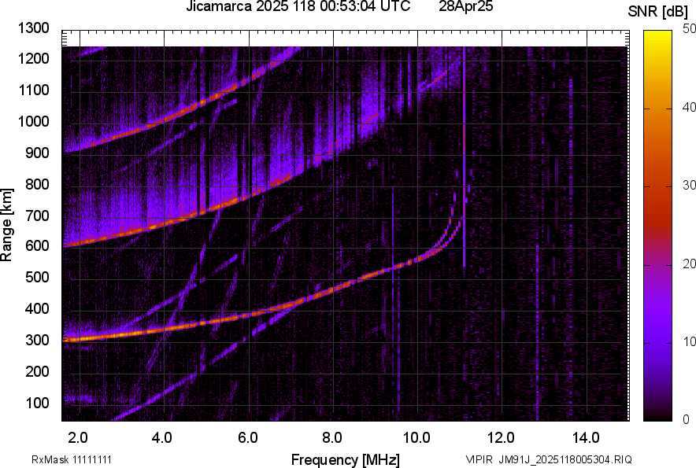
Task: Click the frequency tick label '2.0'
Action: (x=79, y=438)
